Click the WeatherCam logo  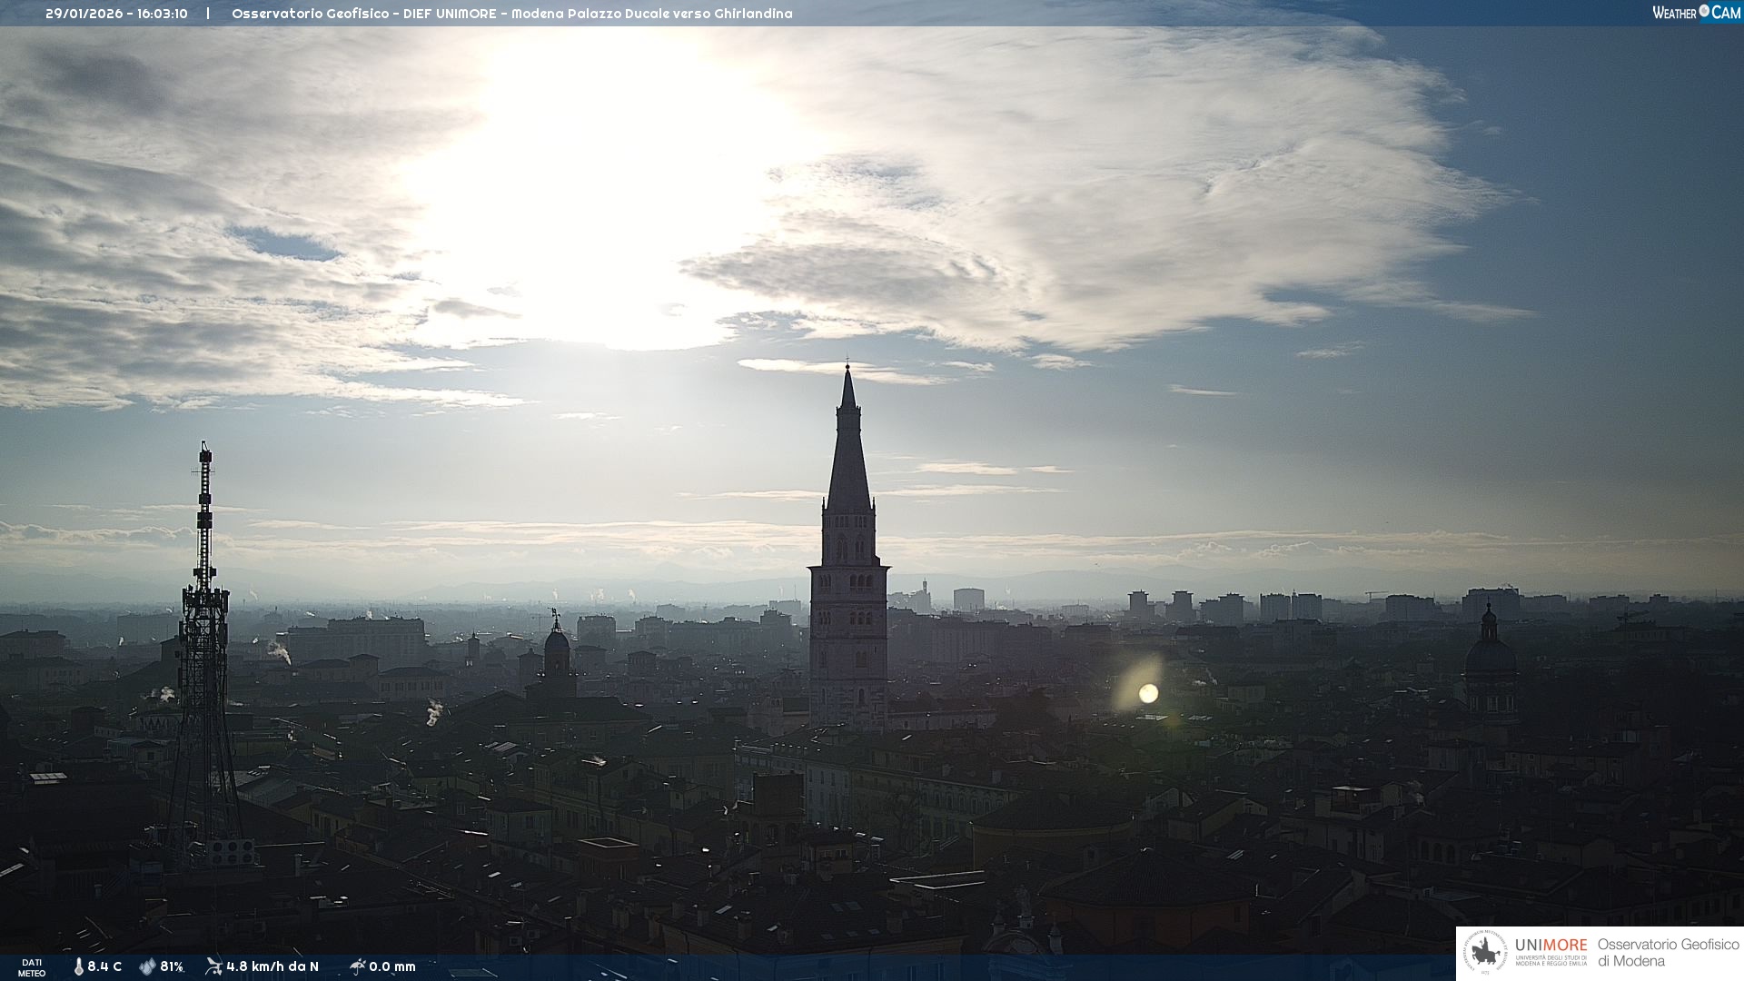(1695, 13)
